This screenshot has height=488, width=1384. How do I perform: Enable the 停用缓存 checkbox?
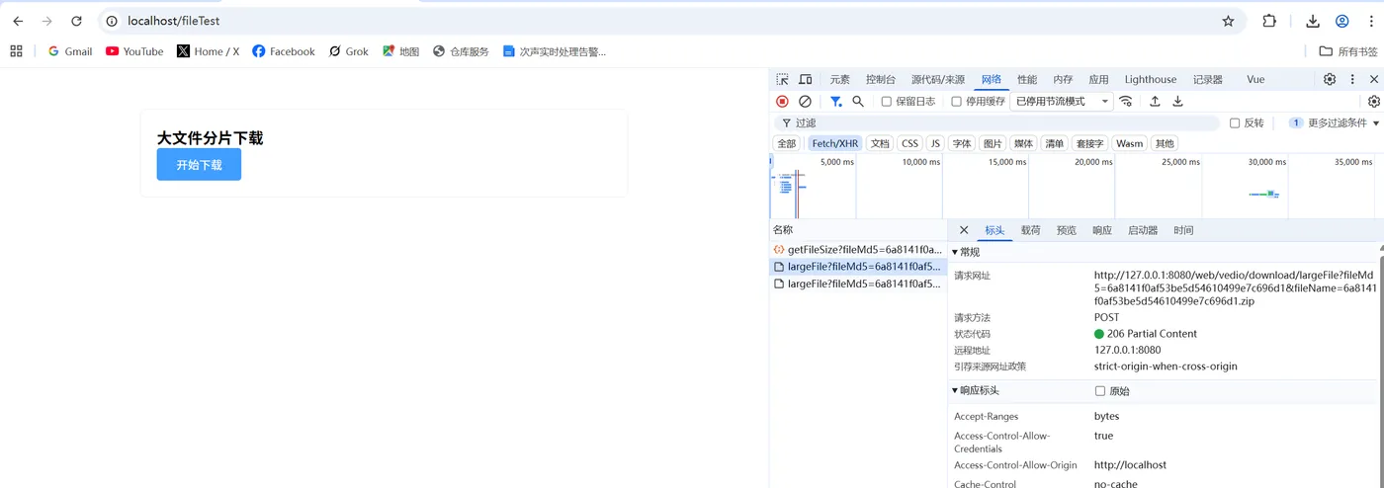pyautogui.click(x=956, y=101)
